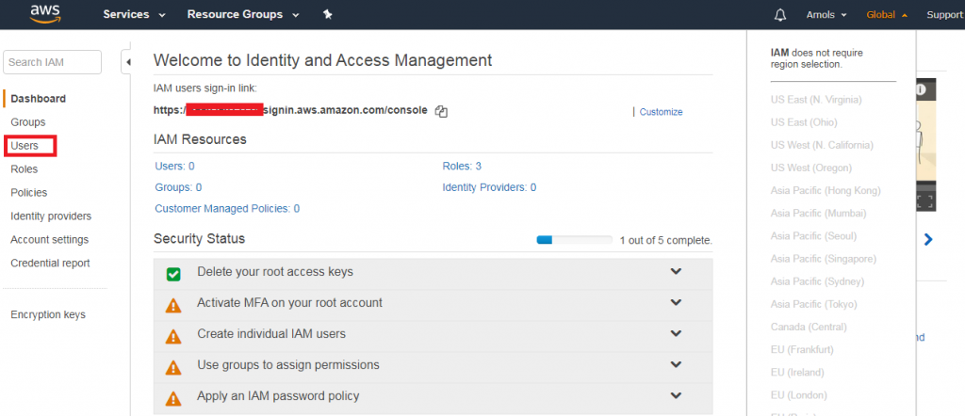Viewport: 965px width, 416px height.
Task: Copy the IAM sign-in link
Action: point(441,111)
